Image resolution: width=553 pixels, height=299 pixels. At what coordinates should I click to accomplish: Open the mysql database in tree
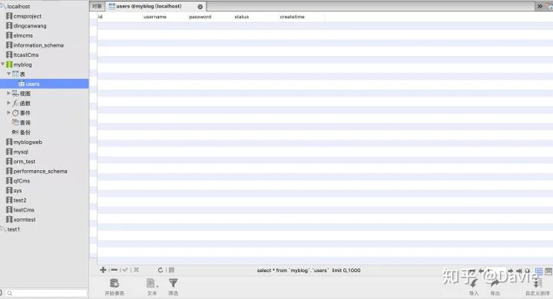(x=21, y=152)
